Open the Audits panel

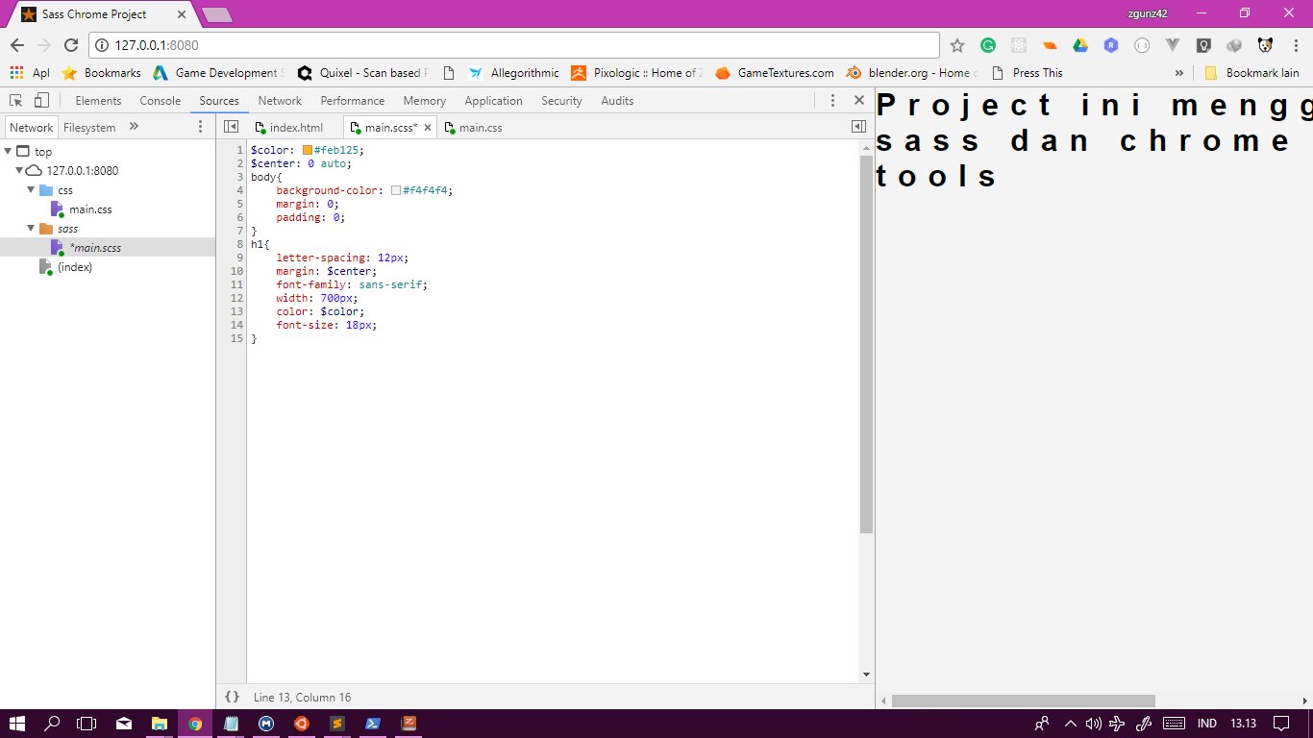617,100
